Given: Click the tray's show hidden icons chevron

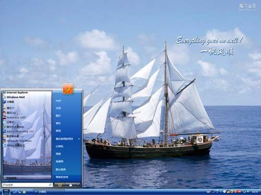Looking at the screenshot, I should pos(221,192).
